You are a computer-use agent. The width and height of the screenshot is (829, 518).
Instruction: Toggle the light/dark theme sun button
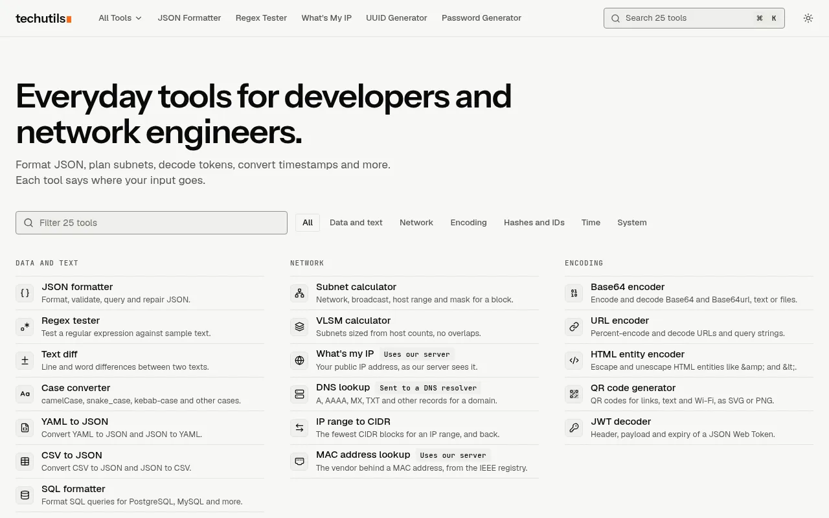pyautogui.click(x=808, y=18)
